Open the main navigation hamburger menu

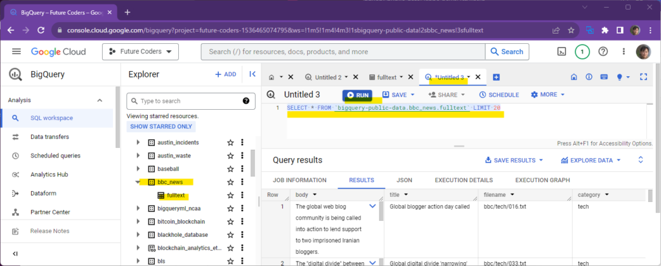(x=16, y=52)
